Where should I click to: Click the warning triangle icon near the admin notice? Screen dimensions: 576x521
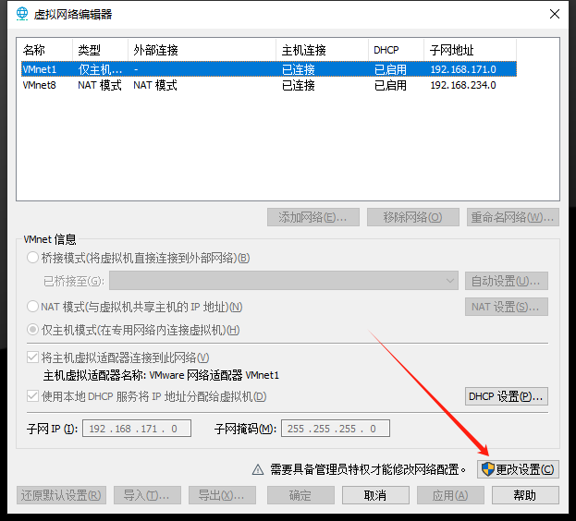(x=258, y=469)
